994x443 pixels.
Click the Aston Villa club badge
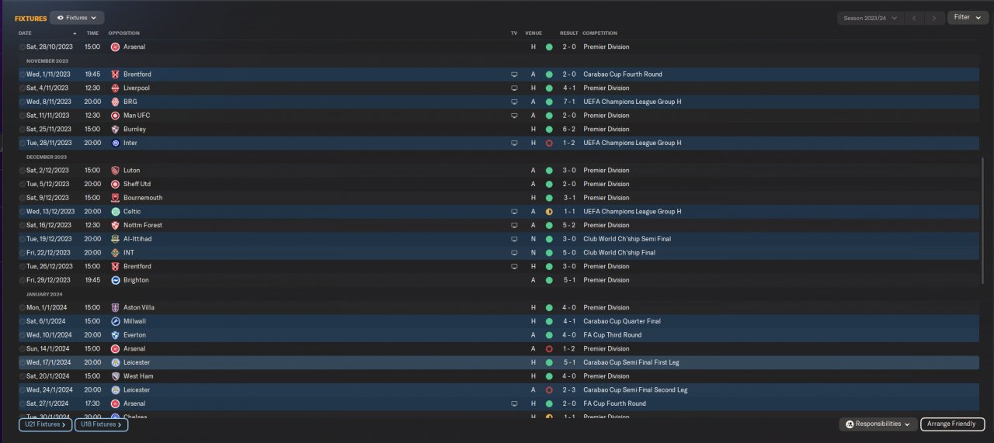point(115,307)
